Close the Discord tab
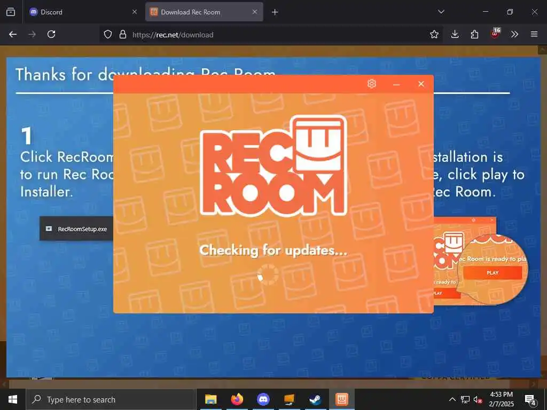The height and width of the screenshot is (410, 547). click(x=135, y=12)
